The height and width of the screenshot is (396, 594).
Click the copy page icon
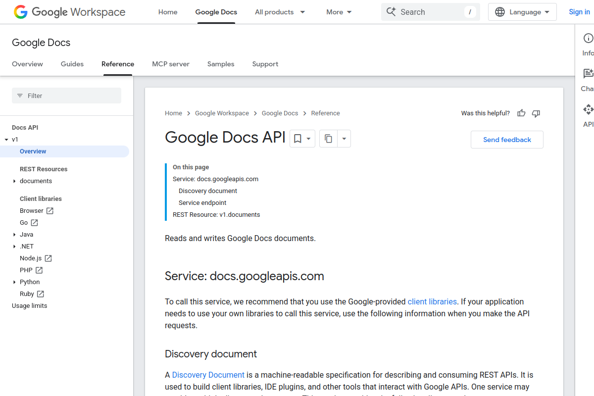pyautogui.click(x=328, y=139)
